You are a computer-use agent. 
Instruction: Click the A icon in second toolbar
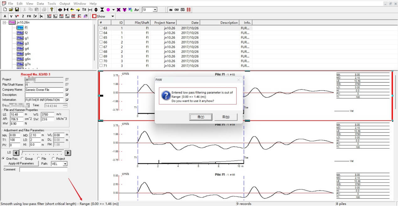(x=5, y=16)
